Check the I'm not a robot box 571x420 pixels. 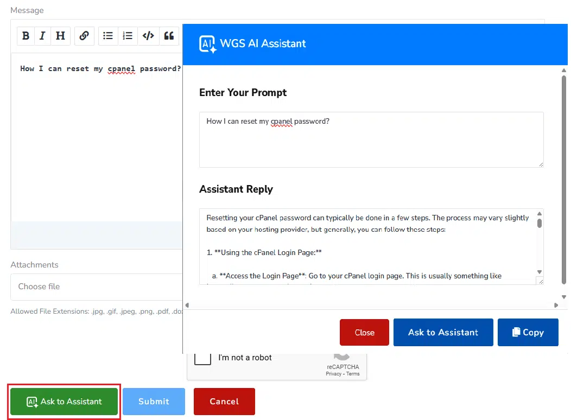pos(202,358)
